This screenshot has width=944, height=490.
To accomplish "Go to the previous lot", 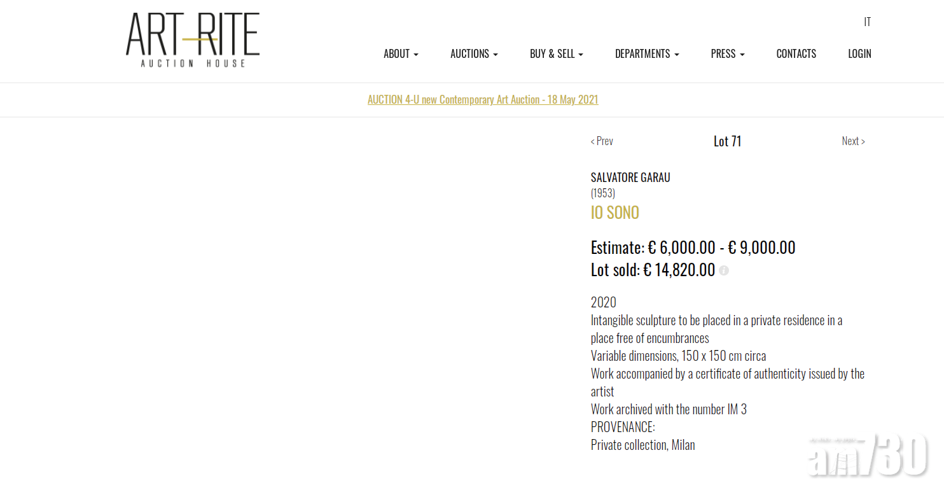I will point(602,141).
